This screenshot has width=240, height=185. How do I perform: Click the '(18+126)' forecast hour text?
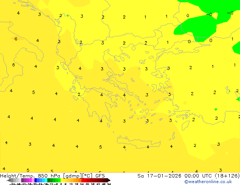(227, 176)
